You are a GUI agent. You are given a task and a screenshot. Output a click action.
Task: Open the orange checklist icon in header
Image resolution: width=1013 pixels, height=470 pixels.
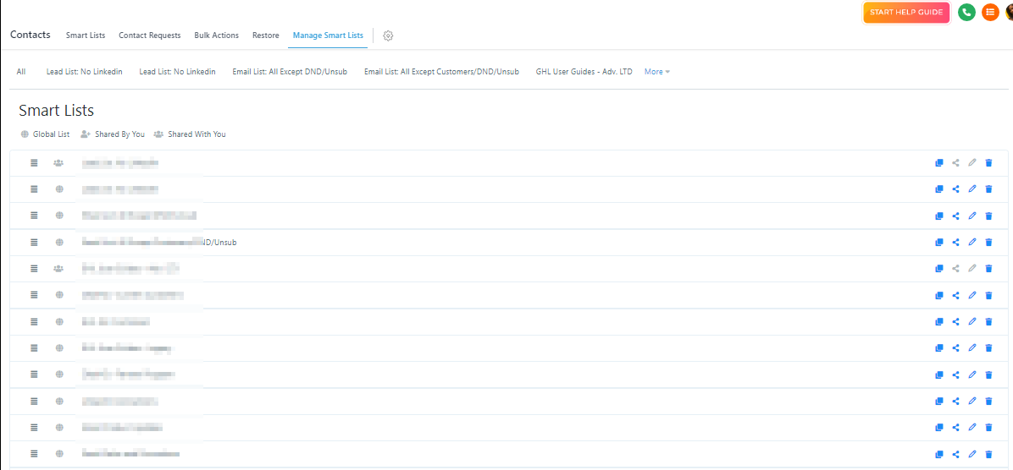tap(989, 13)
